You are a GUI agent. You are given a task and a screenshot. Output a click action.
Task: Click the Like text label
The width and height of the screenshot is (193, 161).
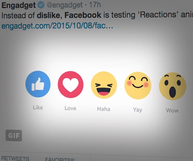coord(38,108)
